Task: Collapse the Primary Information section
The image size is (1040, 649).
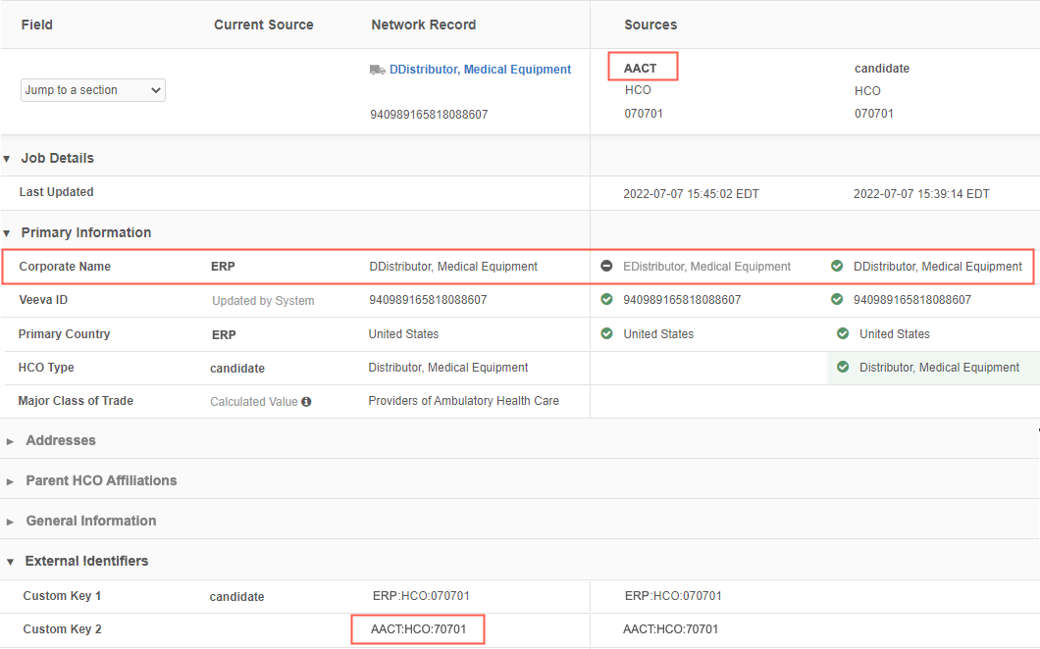Action: (7, 233)
